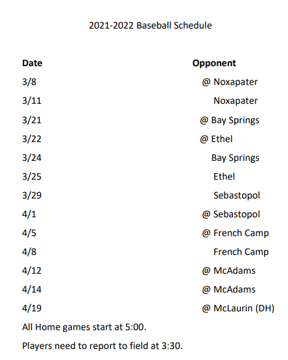
Task: Select the @ Sebastopol opponent text
Action: [231, 214]
